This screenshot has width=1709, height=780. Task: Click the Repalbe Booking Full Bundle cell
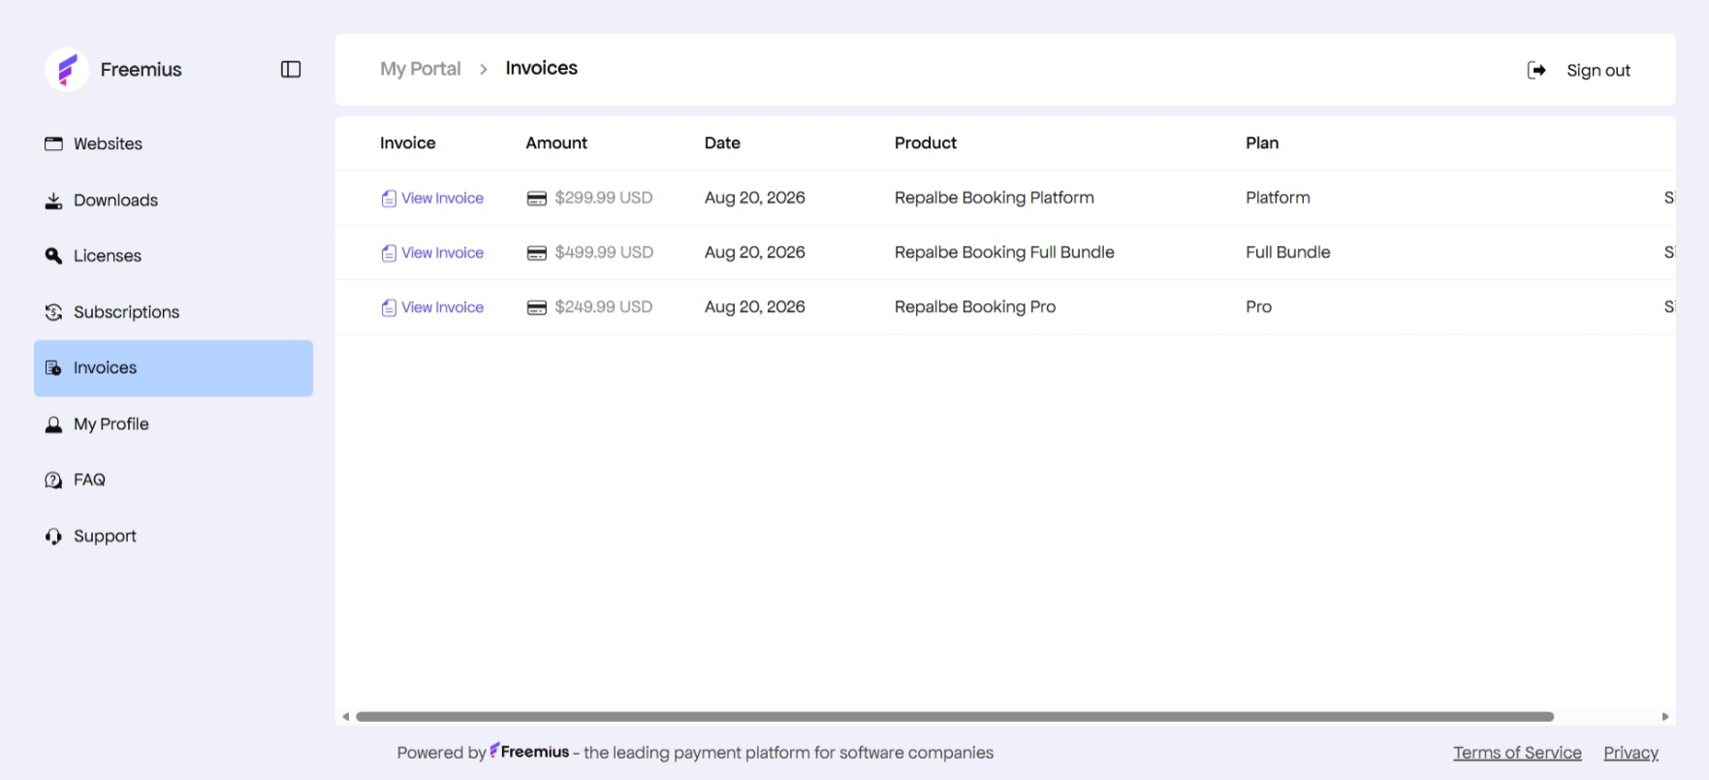pyautogui.click(x=1004, y=252)
